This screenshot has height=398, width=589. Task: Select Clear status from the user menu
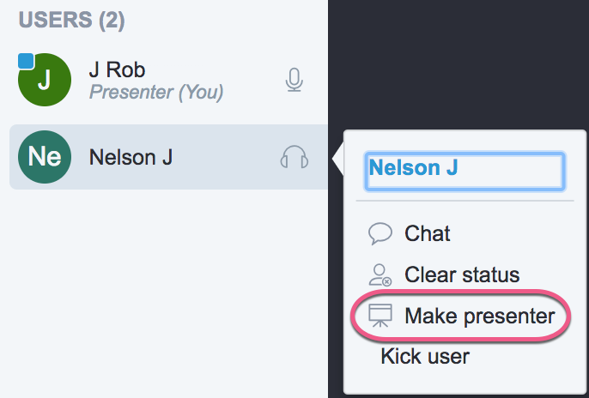point(461,275)
